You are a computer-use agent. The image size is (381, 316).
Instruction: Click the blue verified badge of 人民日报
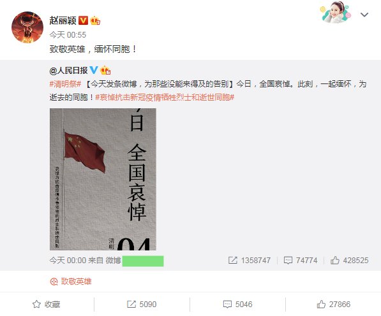(x=94, y=70)
